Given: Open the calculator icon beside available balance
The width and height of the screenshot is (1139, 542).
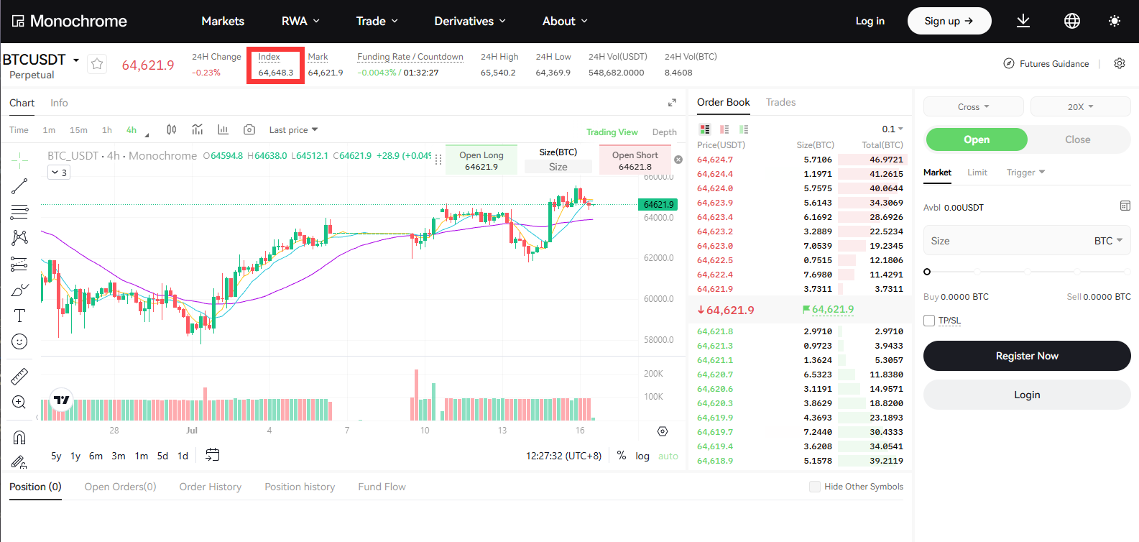Looking at the screenshot, I should (x=1125, y=206).
